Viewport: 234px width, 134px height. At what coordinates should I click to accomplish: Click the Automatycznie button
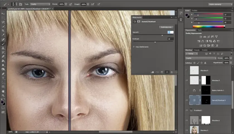click(x=166, y=27)
